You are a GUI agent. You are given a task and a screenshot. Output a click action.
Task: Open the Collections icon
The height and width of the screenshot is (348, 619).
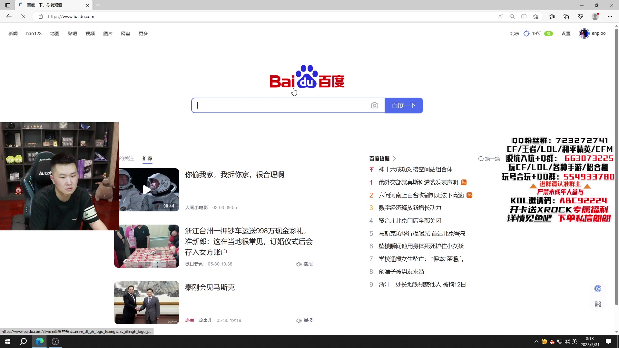coord(566,16)
